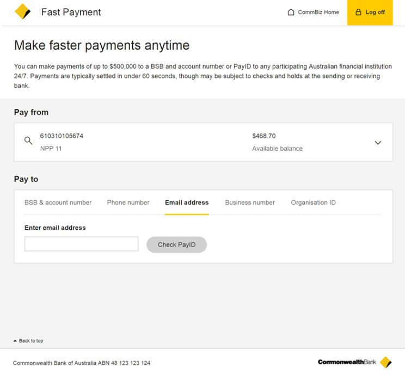Click the Available balance label
Viewport: 405px width, 379px height.
[x=278, y=149]
